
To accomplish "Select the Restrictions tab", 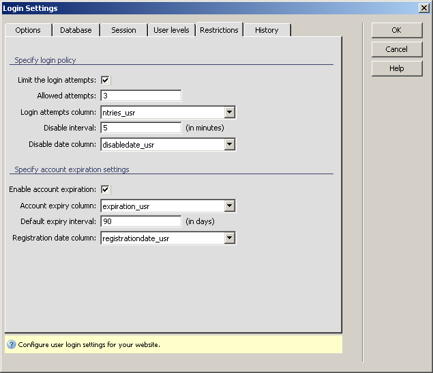I will [x=219, y=30].
